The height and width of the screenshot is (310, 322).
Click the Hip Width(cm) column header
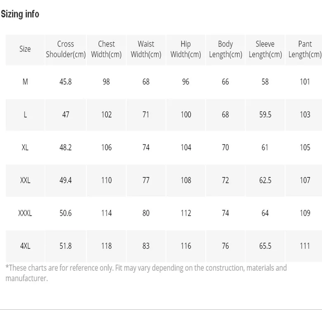(186, 49)
